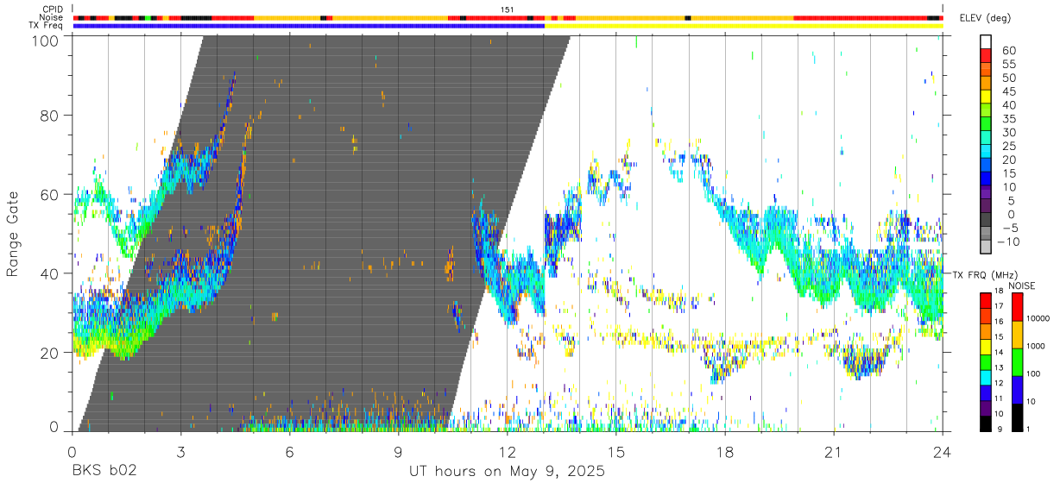Click the TX FRQ (MHz) legend title

pyautogui.click(x=987, y=274)
